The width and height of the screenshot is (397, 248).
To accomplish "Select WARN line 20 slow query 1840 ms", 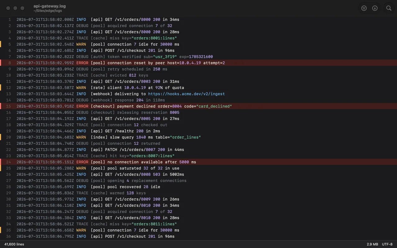I will tap(198, 137).
